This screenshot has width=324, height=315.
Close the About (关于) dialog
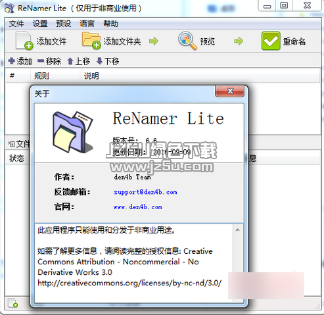coord(230,91)
